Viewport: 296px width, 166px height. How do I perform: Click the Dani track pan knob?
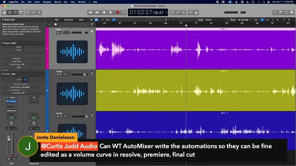coord(92,31)
